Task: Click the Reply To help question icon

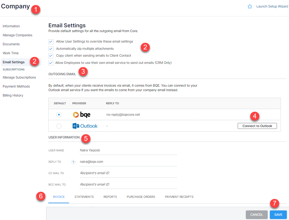Action: click(73, 162)
